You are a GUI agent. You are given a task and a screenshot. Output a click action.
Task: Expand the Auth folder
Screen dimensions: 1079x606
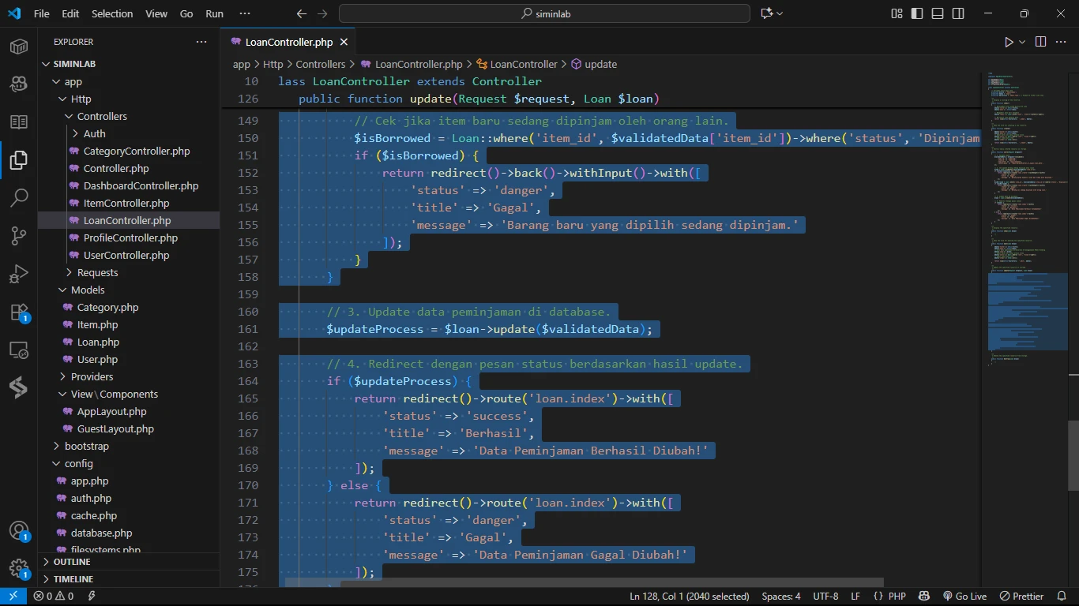[x=94, y=133]
